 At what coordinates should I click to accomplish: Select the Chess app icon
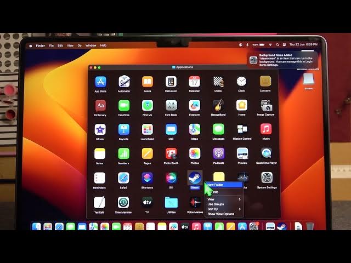point(218,82)
